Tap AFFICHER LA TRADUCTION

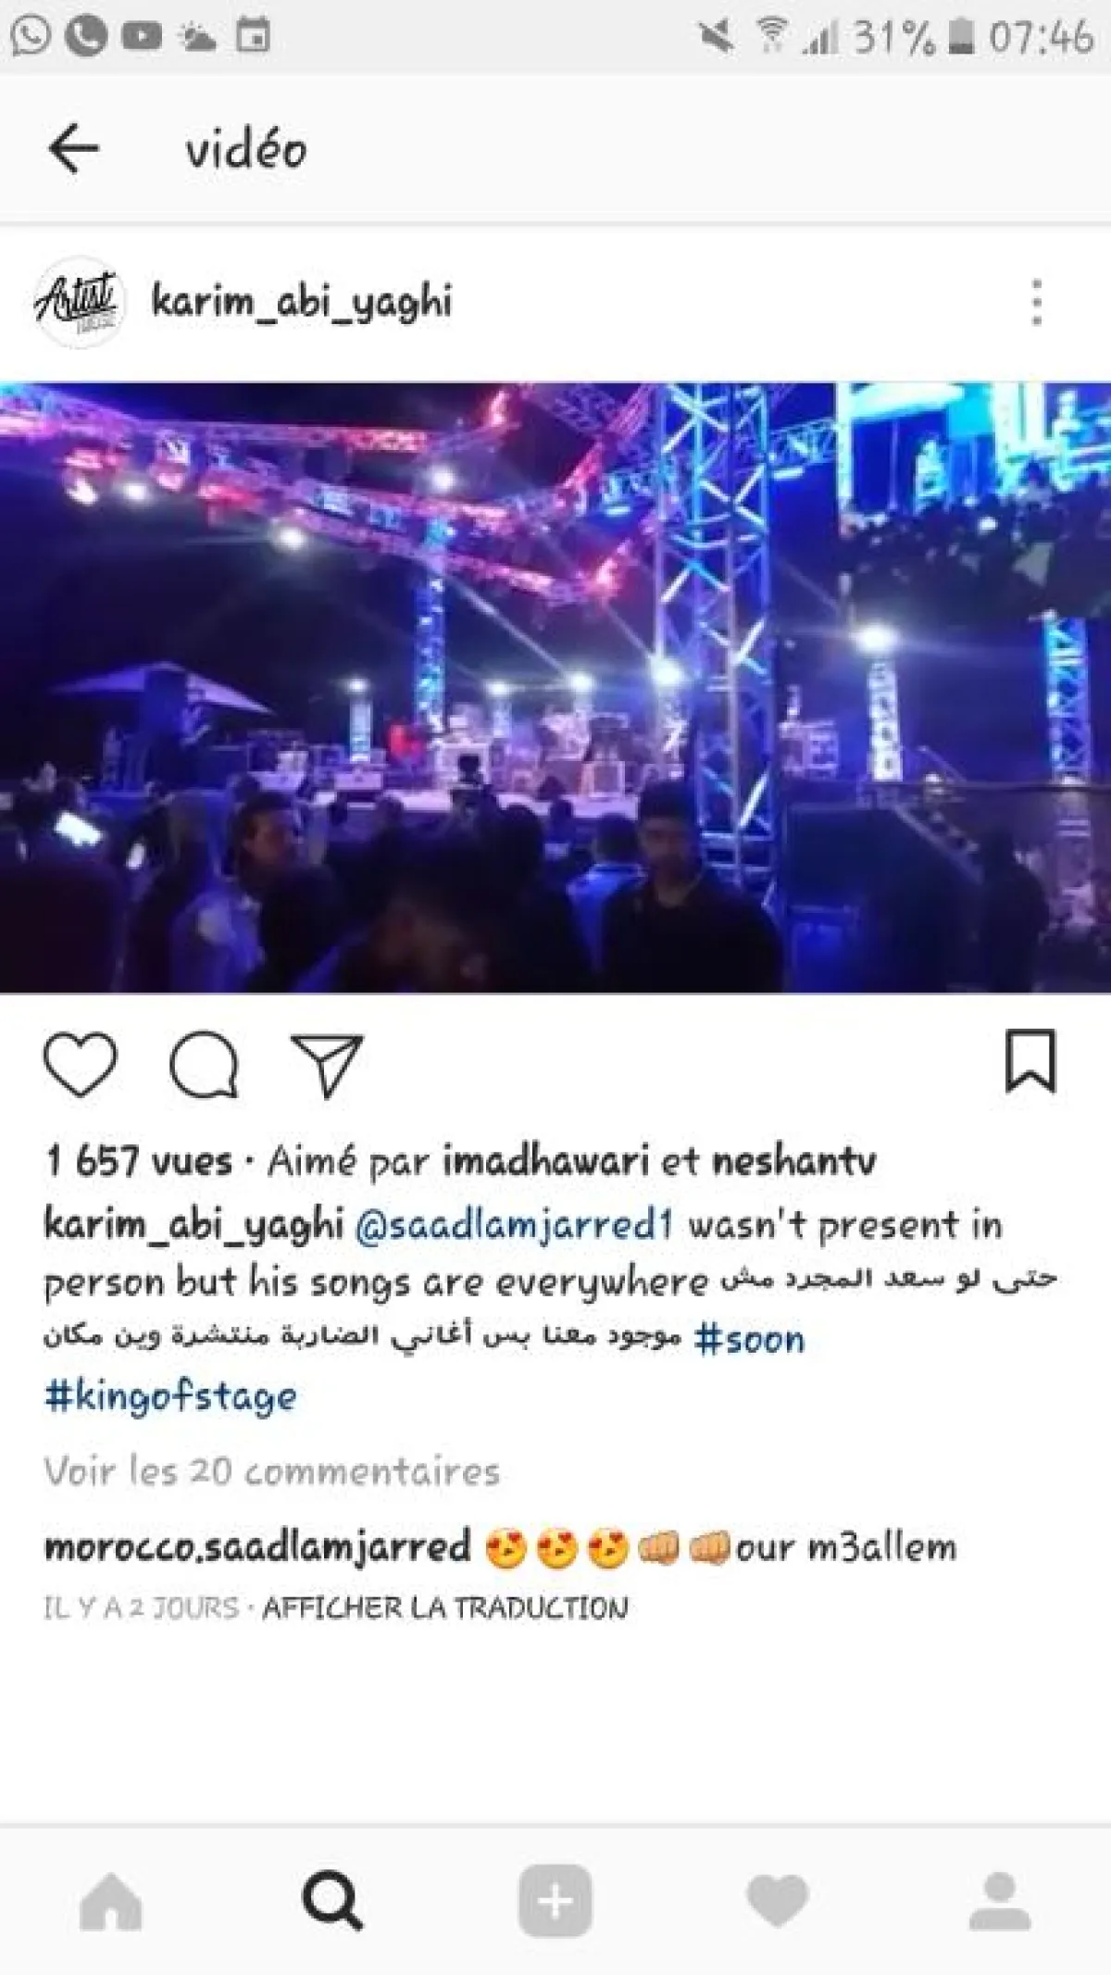tap(445, 1607)
